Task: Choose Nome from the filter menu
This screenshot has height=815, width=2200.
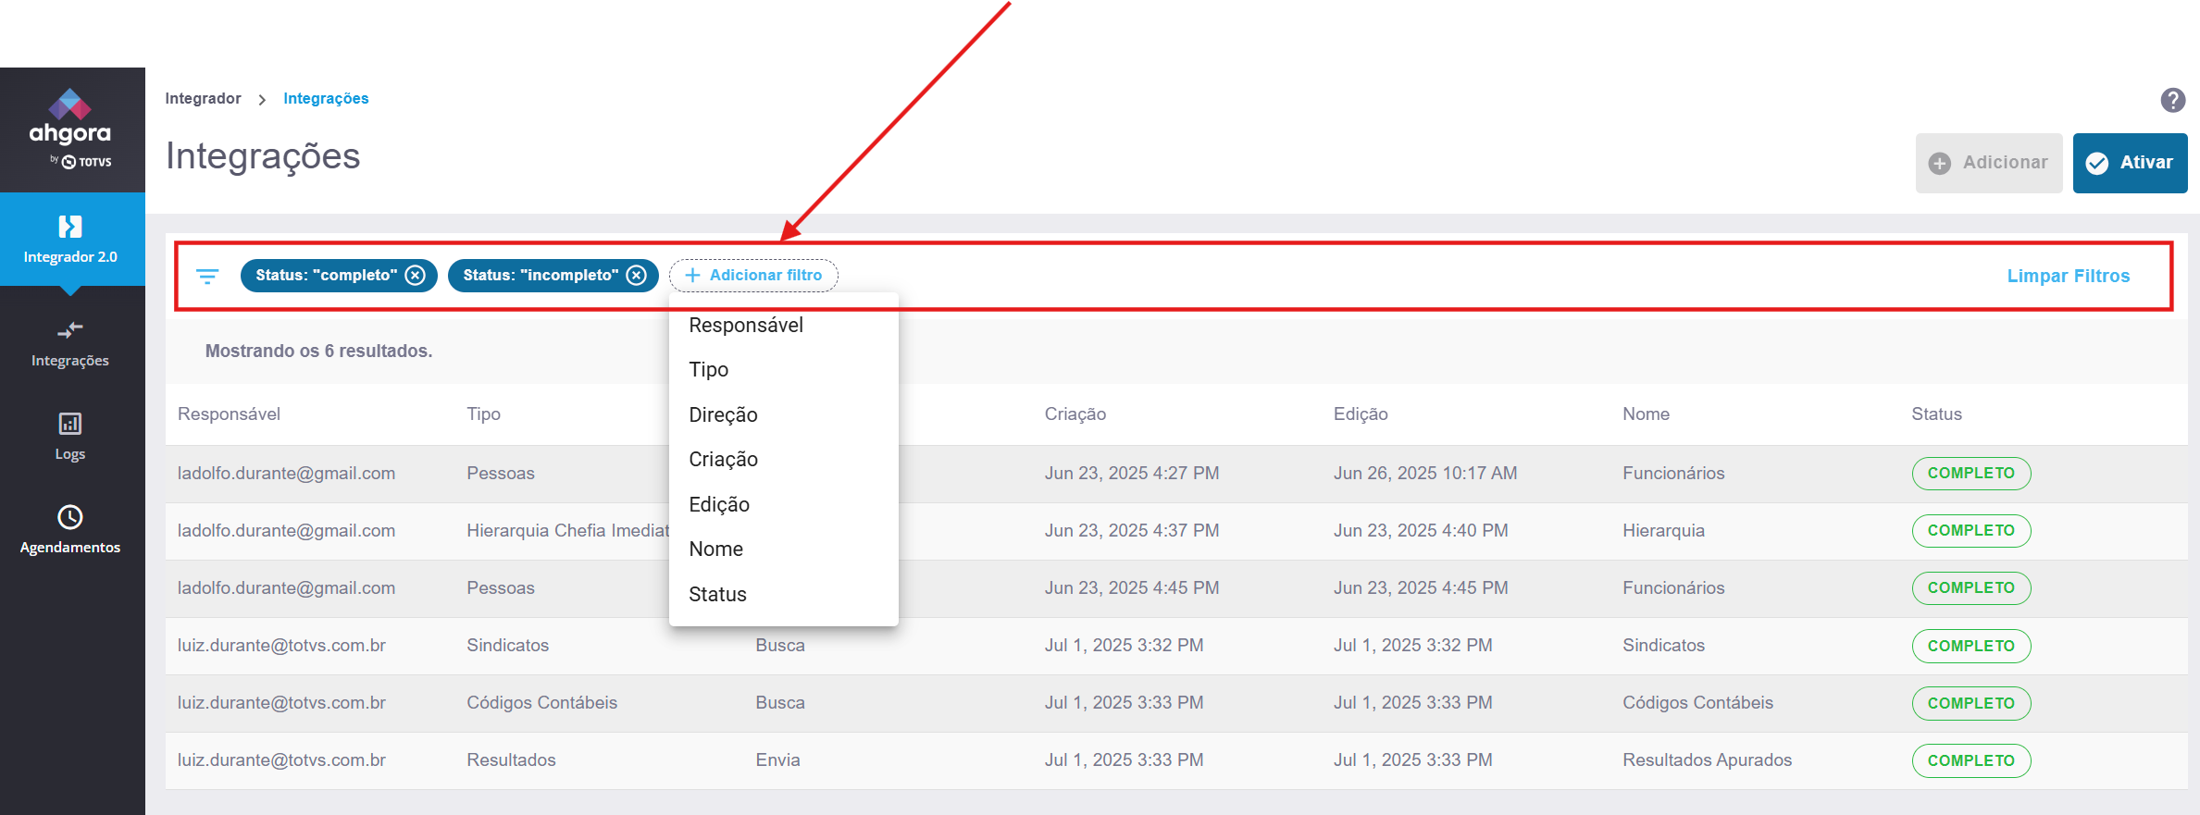Action: [783, 550]
